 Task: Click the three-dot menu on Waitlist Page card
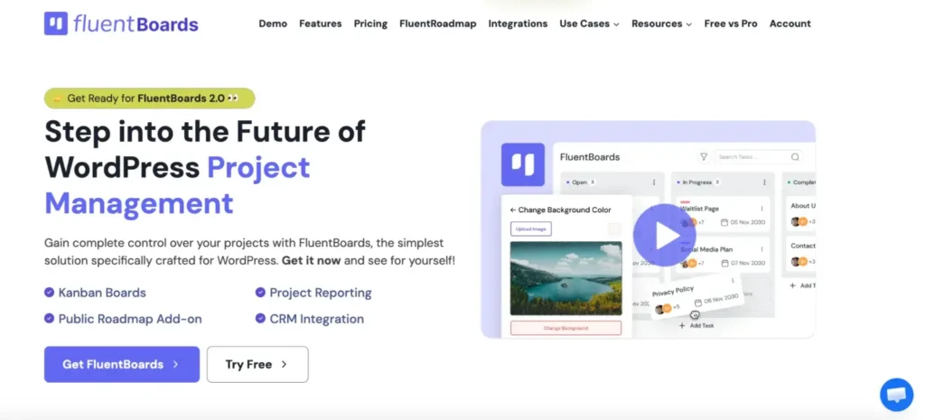coord(761,209)
